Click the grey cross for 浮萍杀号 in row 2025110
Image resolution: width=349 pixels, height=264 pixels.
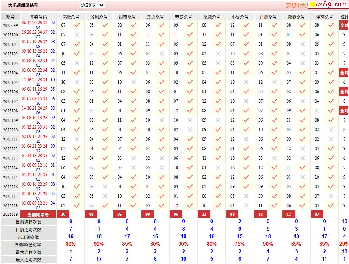[x=331, y=130]
